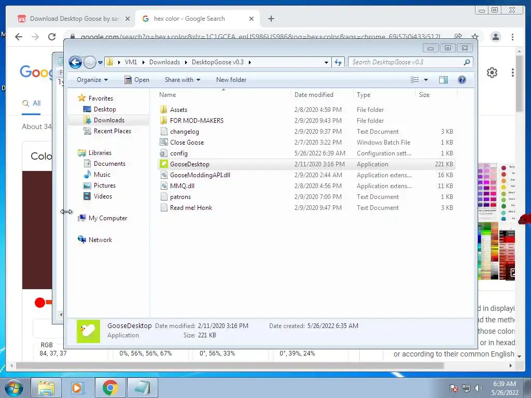Close the hex color Google Search tab
Viewport: 531px width, 398px height.
point(251,19)
